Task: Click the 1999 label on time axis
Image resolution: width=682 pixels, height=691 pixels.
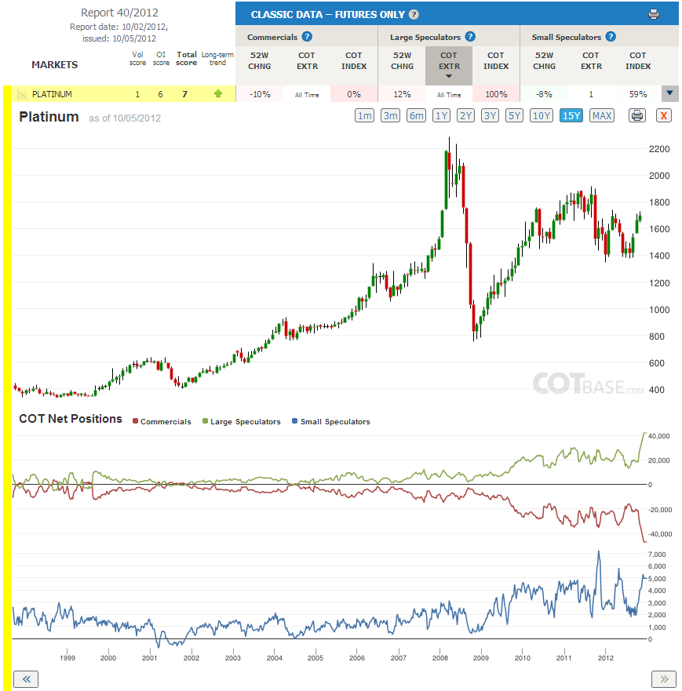Action: [x=67, y=657]
